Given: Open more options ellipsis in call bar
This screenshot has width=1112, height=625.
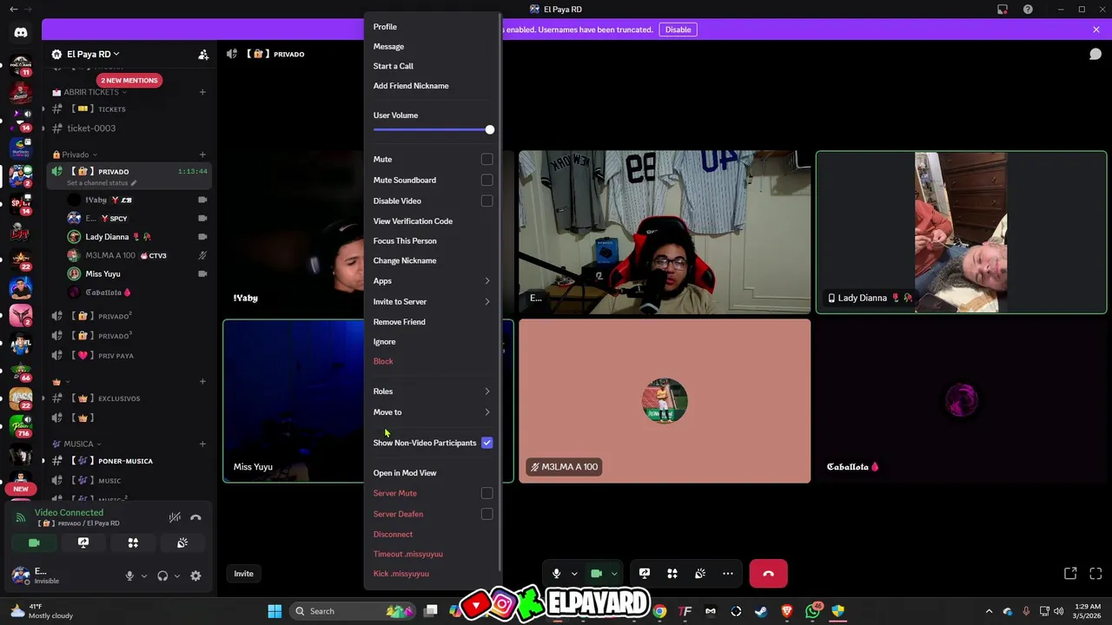Looking at the screenshot, I should coord(728,574).
